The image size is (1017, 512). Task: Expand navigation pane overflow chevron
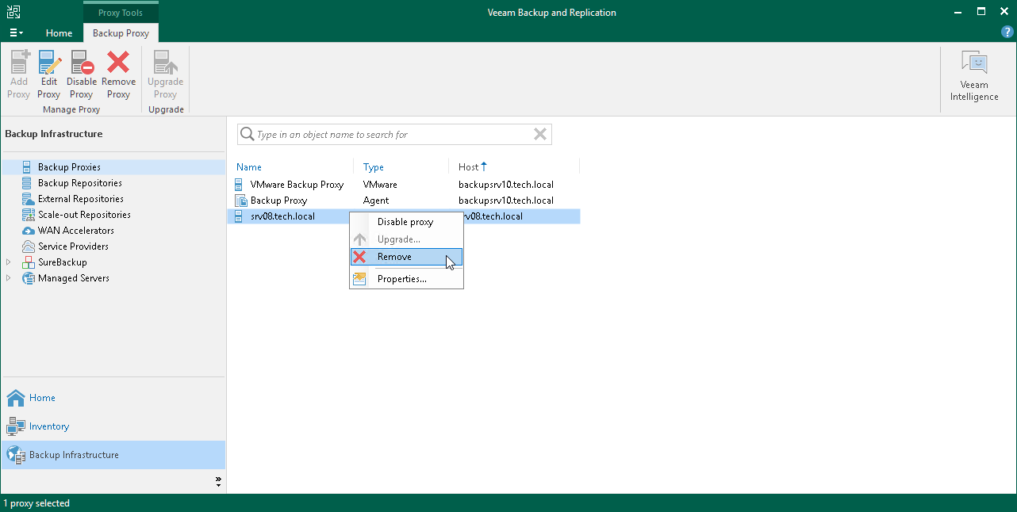[218, 481]
